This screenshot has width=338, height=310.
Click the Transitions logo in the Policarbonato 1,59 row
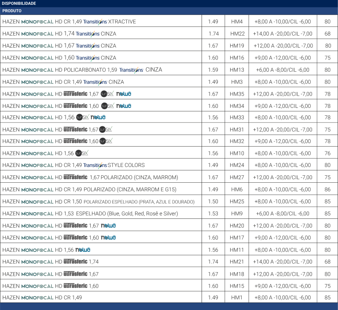(131, 70)
